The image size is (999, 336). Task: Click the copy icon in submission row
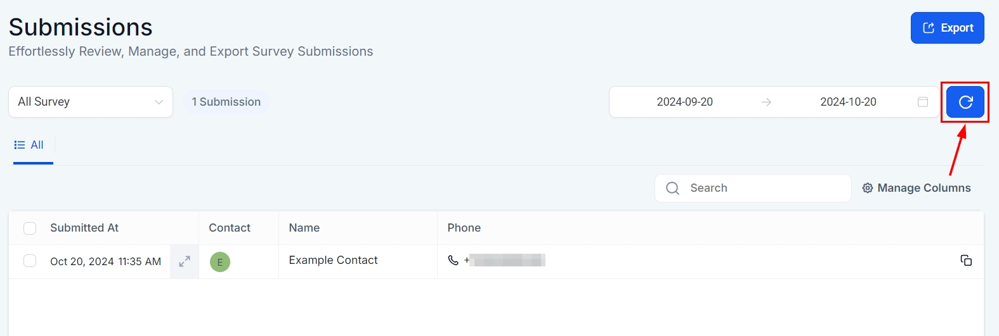pos(966,261)
